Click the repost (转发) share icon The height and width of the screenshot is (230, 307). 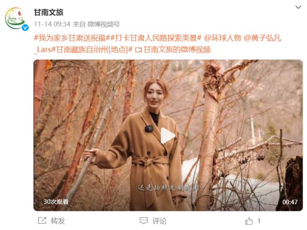point(42,221)
